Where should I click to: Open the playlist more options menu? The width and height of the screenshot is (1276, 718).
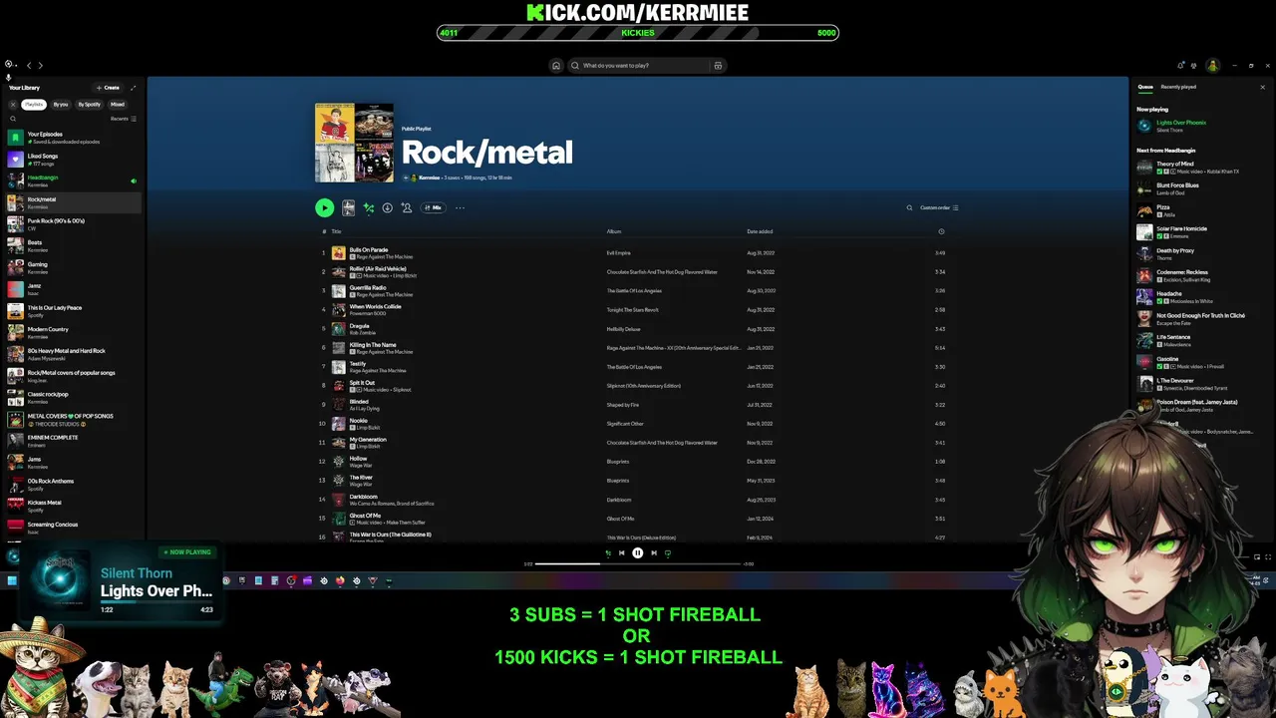[x=460, y=207]
